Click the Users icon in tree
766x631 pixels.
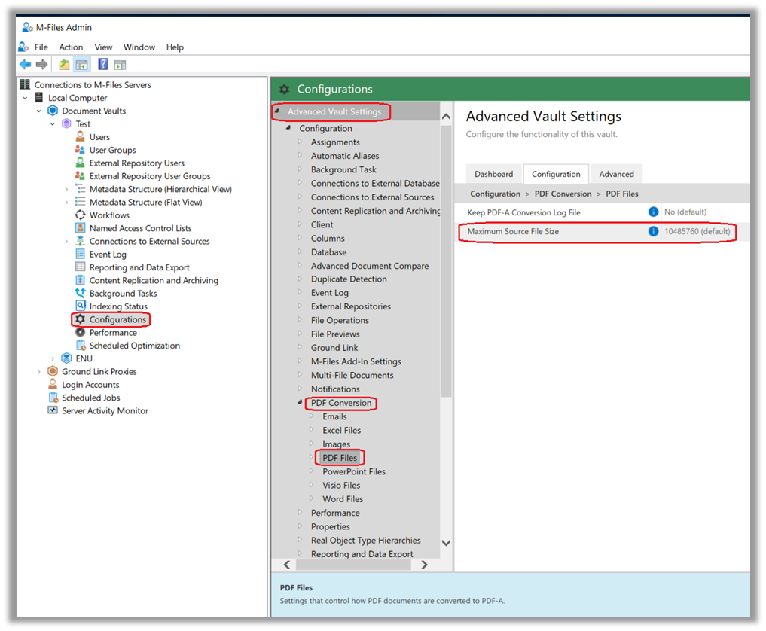coord(80,137)
